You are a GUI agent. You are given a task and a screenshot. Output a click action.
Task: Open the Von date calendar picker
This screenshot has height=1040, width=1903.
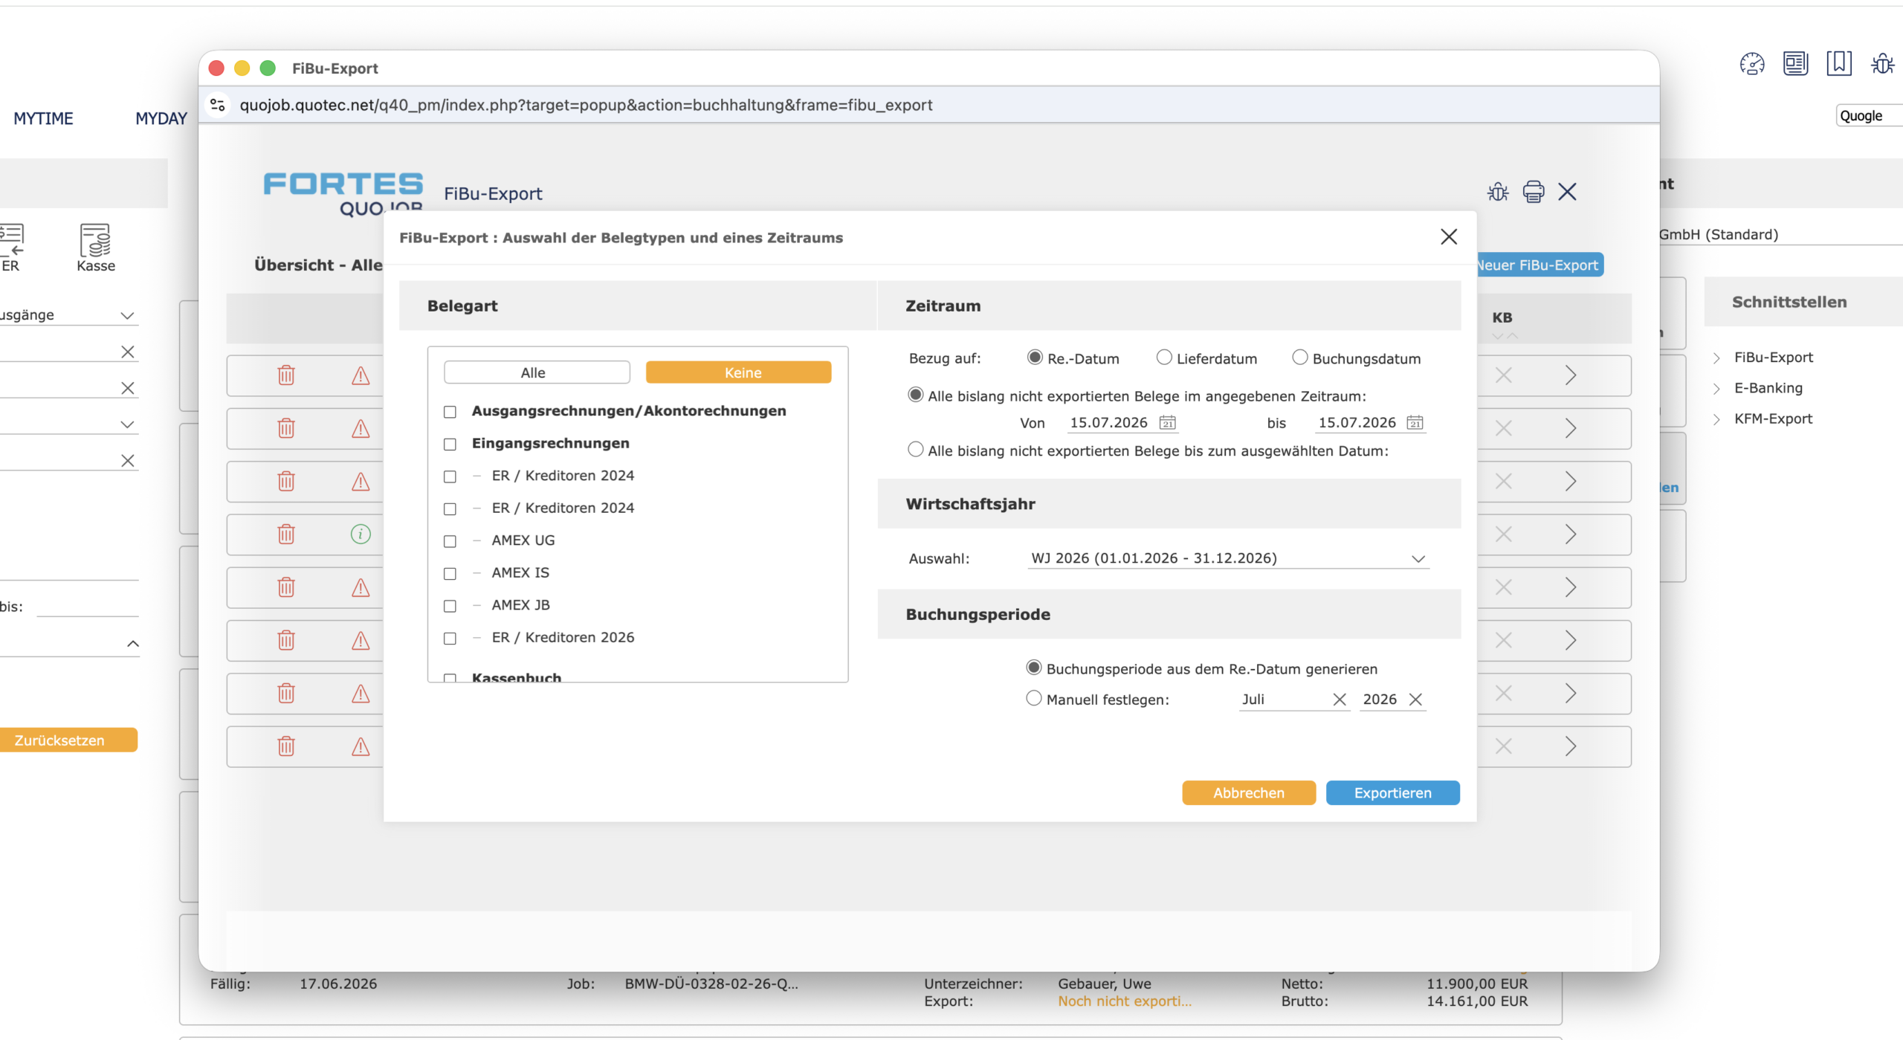click(1167, 423)
